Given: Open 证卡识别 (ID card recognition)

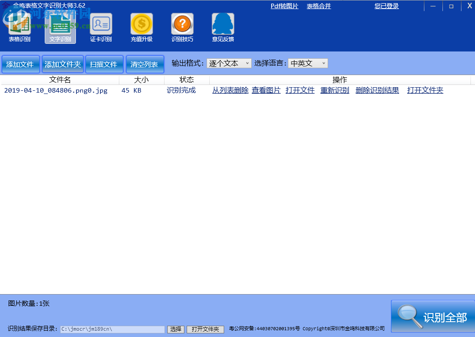Looking at the screenshot, I should (100, 27).
